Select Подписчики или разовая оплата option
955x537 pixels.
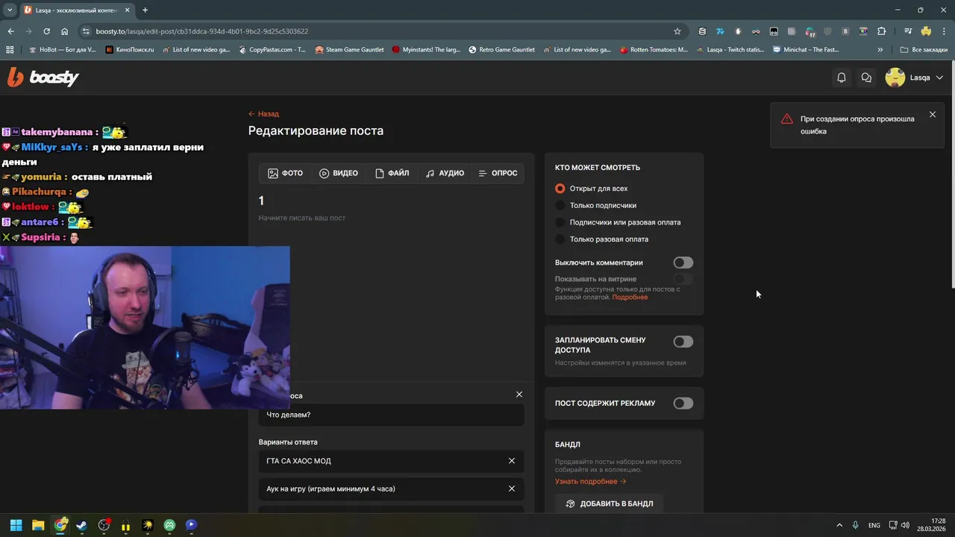point(618,222)
